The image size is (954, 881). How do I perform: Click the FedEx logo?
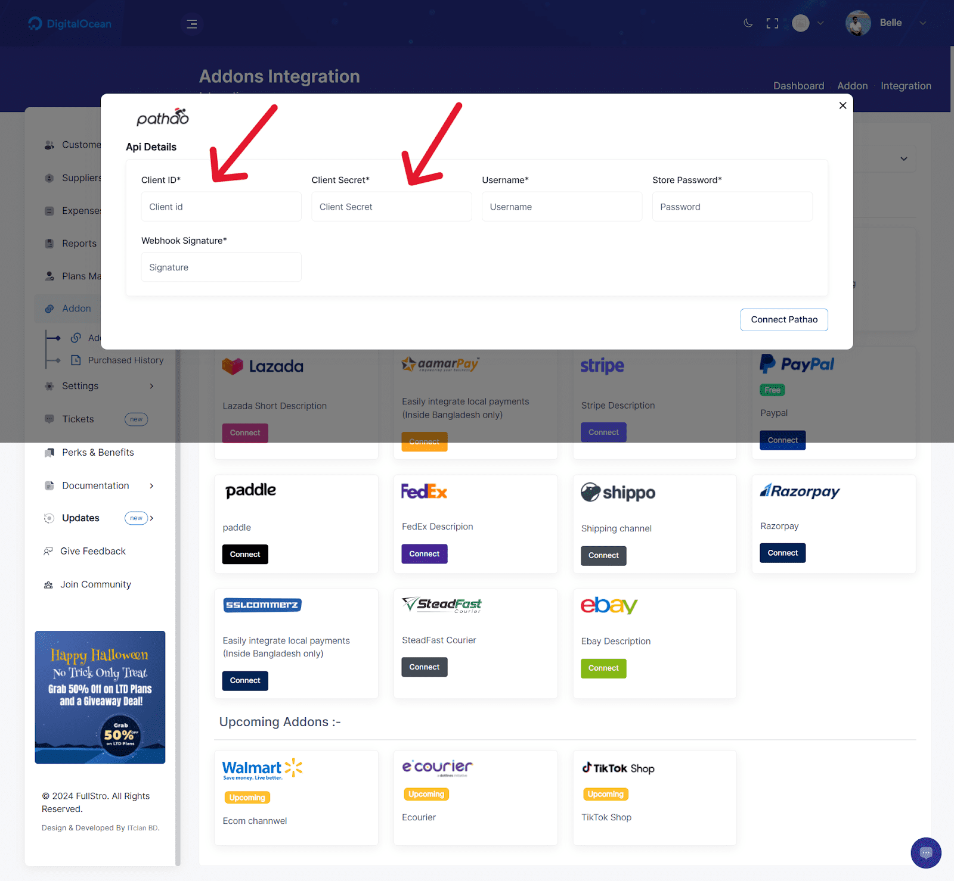pyautogui.click(x=424, y=491)
